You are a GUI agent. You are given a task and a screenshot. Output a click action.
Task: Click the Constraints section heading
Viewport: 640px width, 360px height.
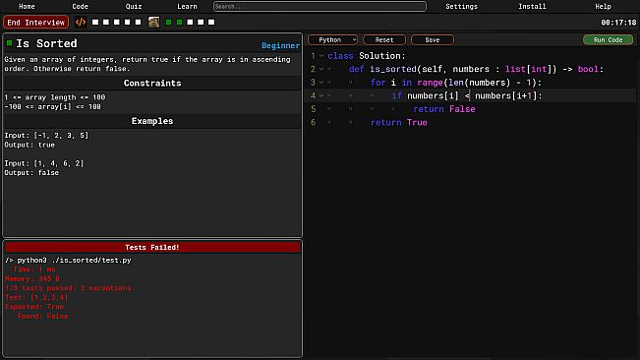coord(152,83)
